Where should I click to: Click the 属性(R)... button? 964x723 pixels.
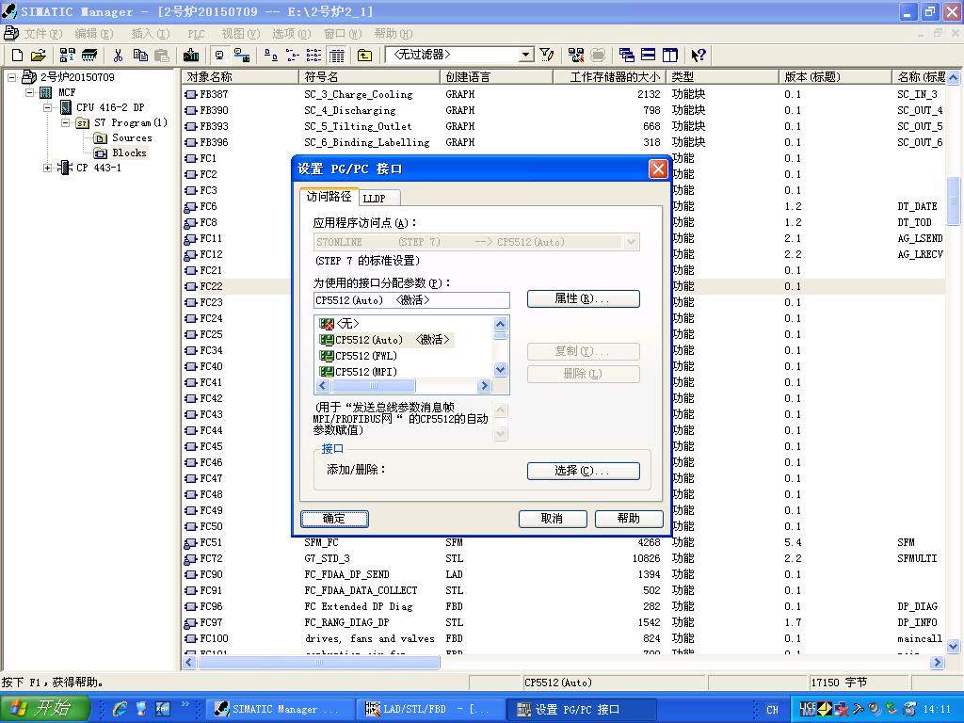[583, 298]
